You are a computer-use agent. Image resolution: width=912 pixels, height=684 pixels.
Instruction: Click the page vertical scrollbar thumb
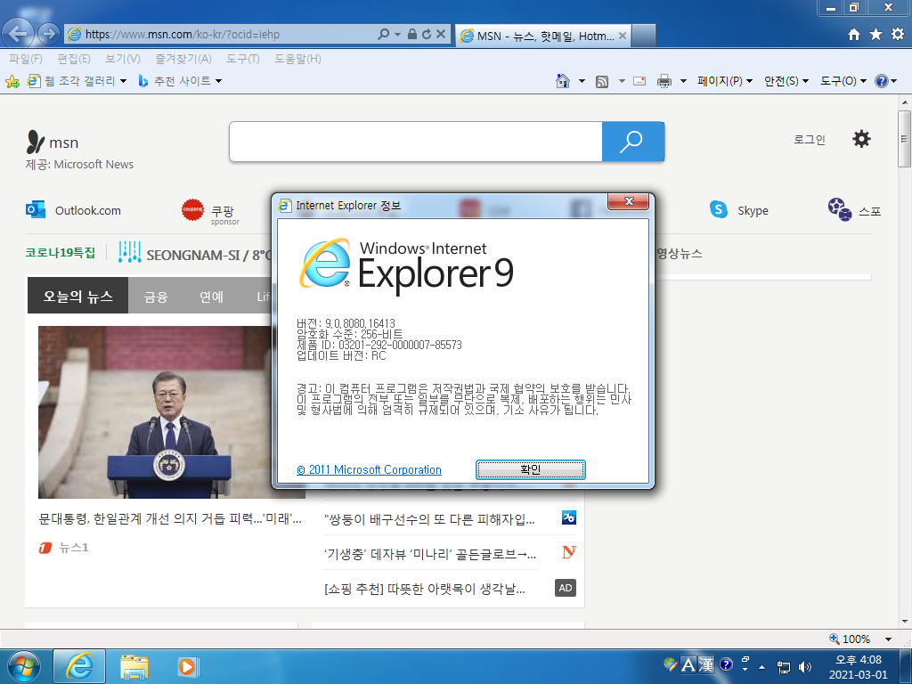point(904,138)
